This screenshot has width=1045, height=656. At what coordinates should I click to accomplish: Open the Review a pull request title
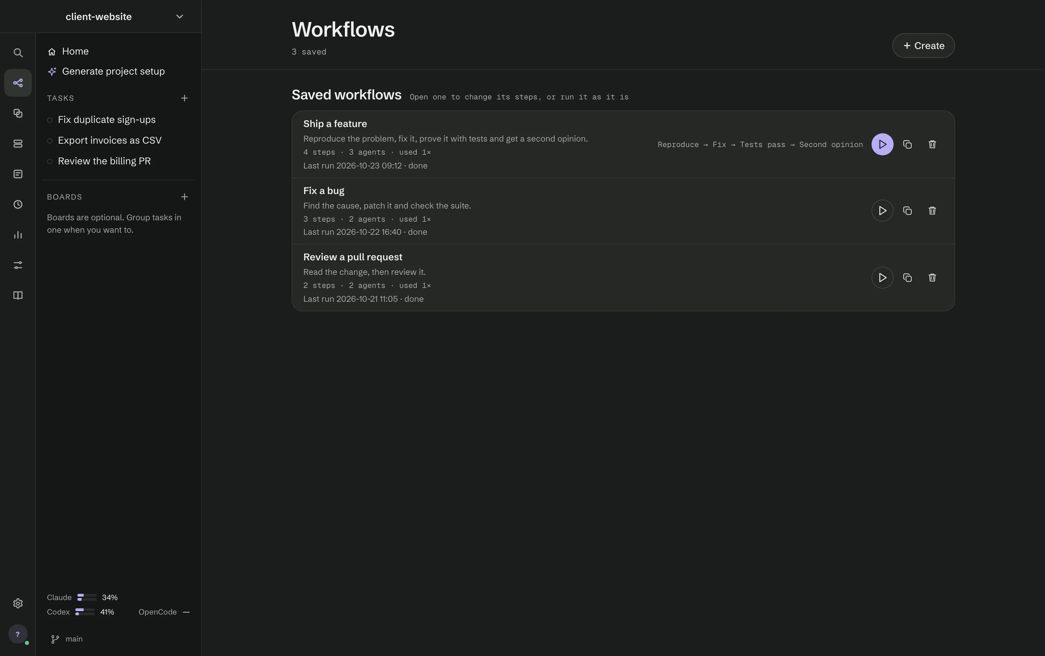coord(353,257)
